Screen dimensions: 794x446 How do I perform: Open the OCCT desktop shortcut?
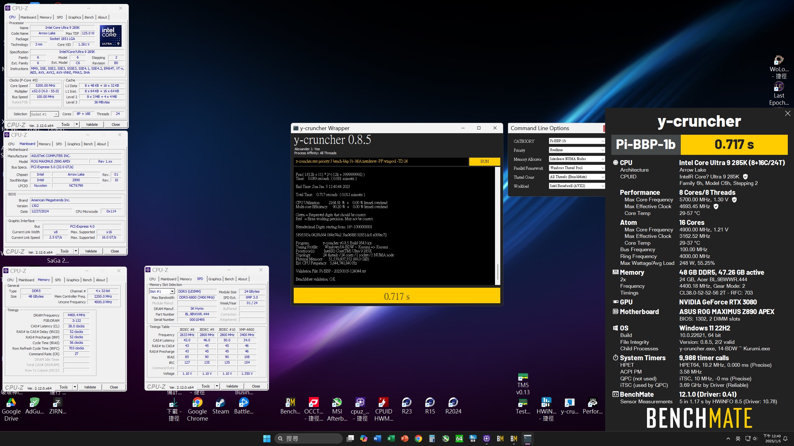point(314,409)
